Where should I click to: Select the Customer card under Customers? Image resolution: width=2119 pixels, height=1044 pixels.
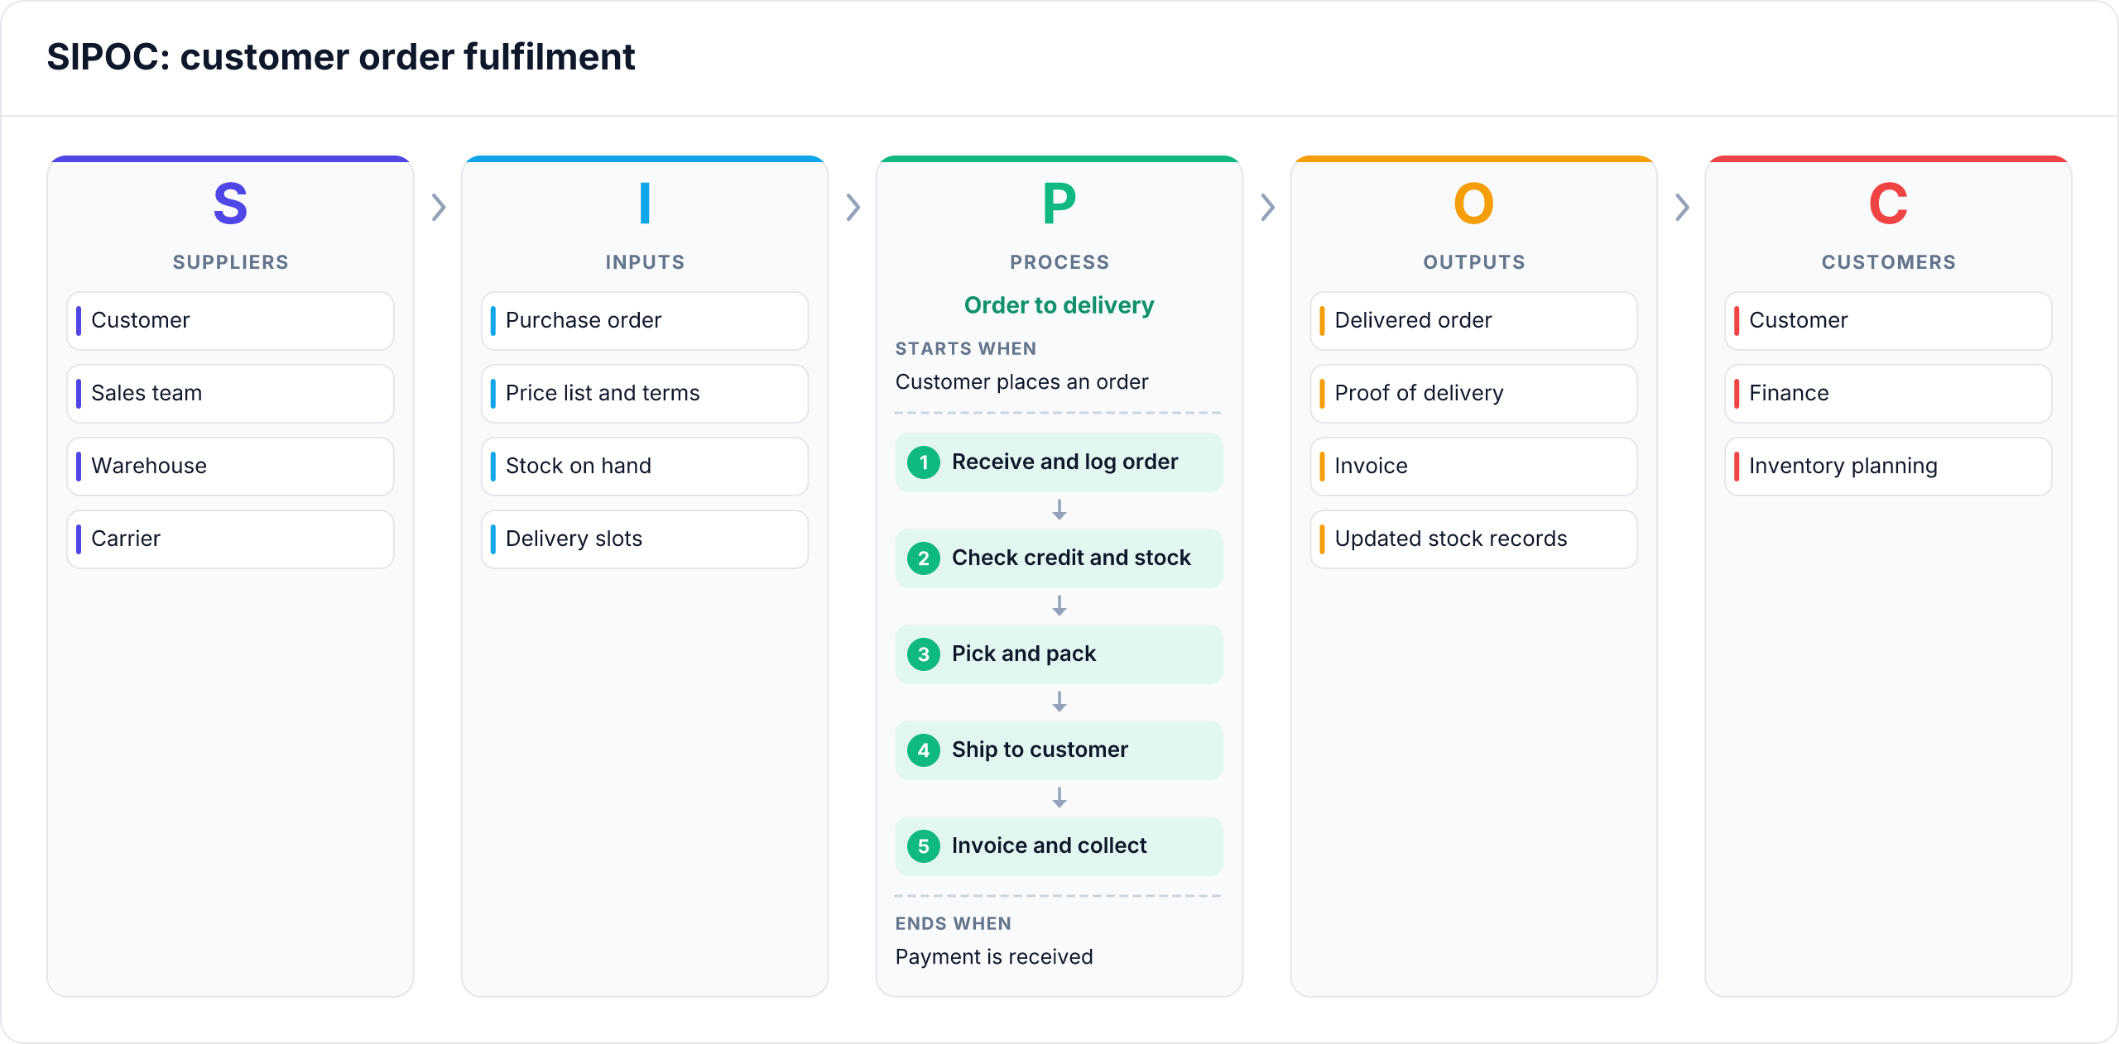1888,320
